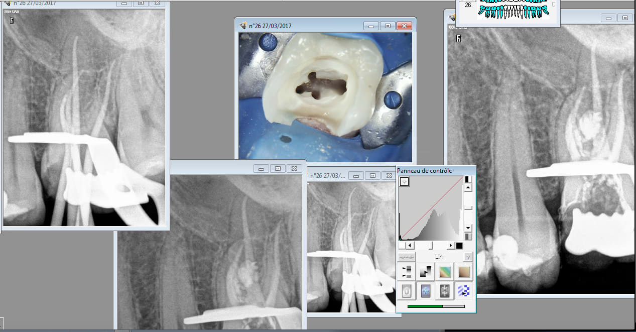636x332 pixels.
Task: Click the black-white invert gradient icon
Action: coord(426,272)
